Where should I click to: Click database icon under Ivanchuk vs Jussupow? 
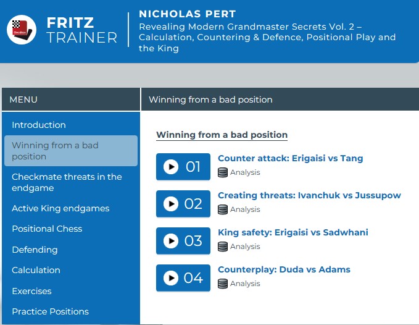pyautogui.click(x=223, y=209)
